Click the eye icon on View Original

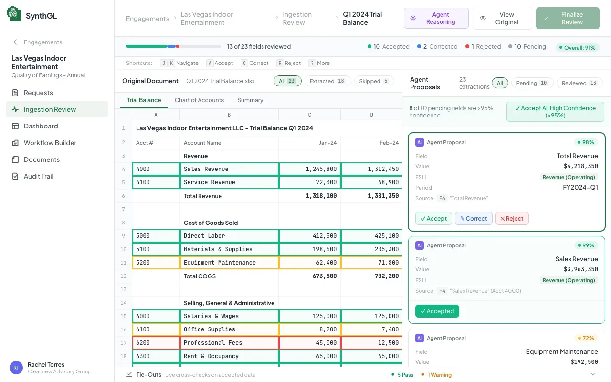pyautogui.click(x=483, y=18)
